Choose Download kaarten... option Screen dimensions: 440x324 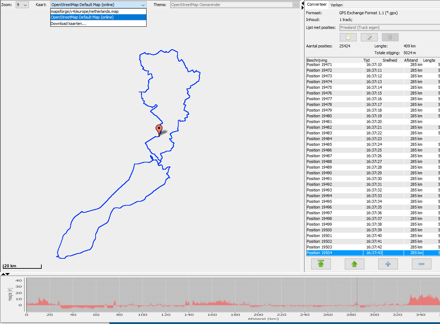[x=68, y=24]
